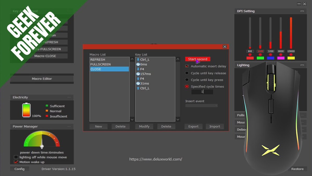This screenshot has width=312, height=176.
Task: Click the Import button
Action: tap(215, 126)
